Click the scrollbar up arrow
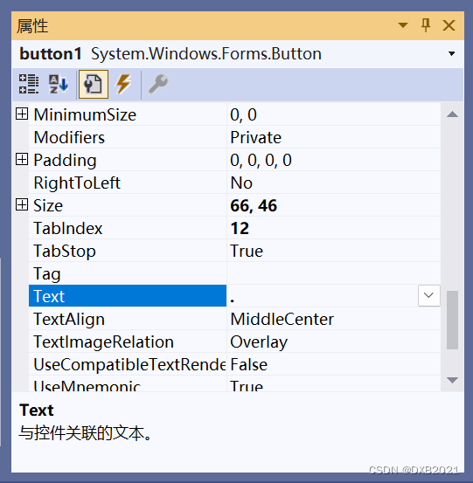This screenshot has height=483, width=473. click(452, 114)
